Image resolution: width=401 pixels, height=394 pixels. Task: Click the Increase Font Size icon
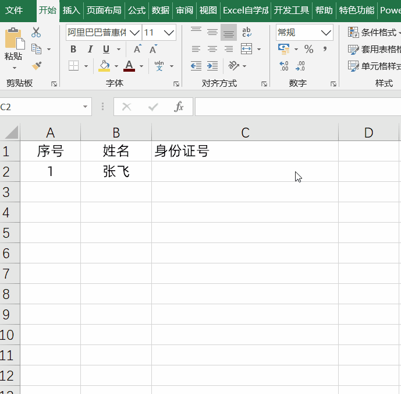[x=137, y=50]
